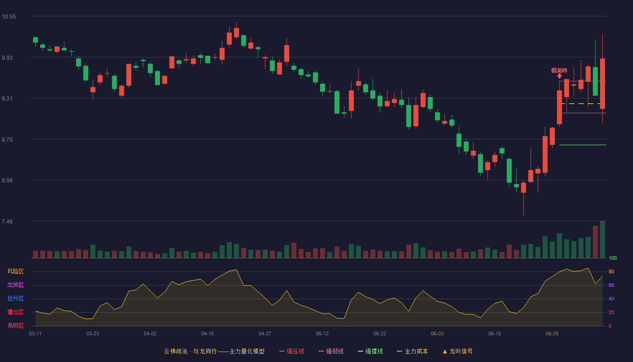Toggle the 龙吟信号 triangle legend icon
633x362 pixels.
[x=444, y=351]
